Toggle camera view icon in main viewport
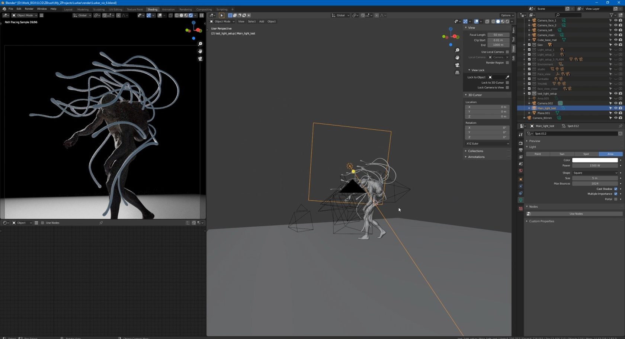 (x=457, y=65)
